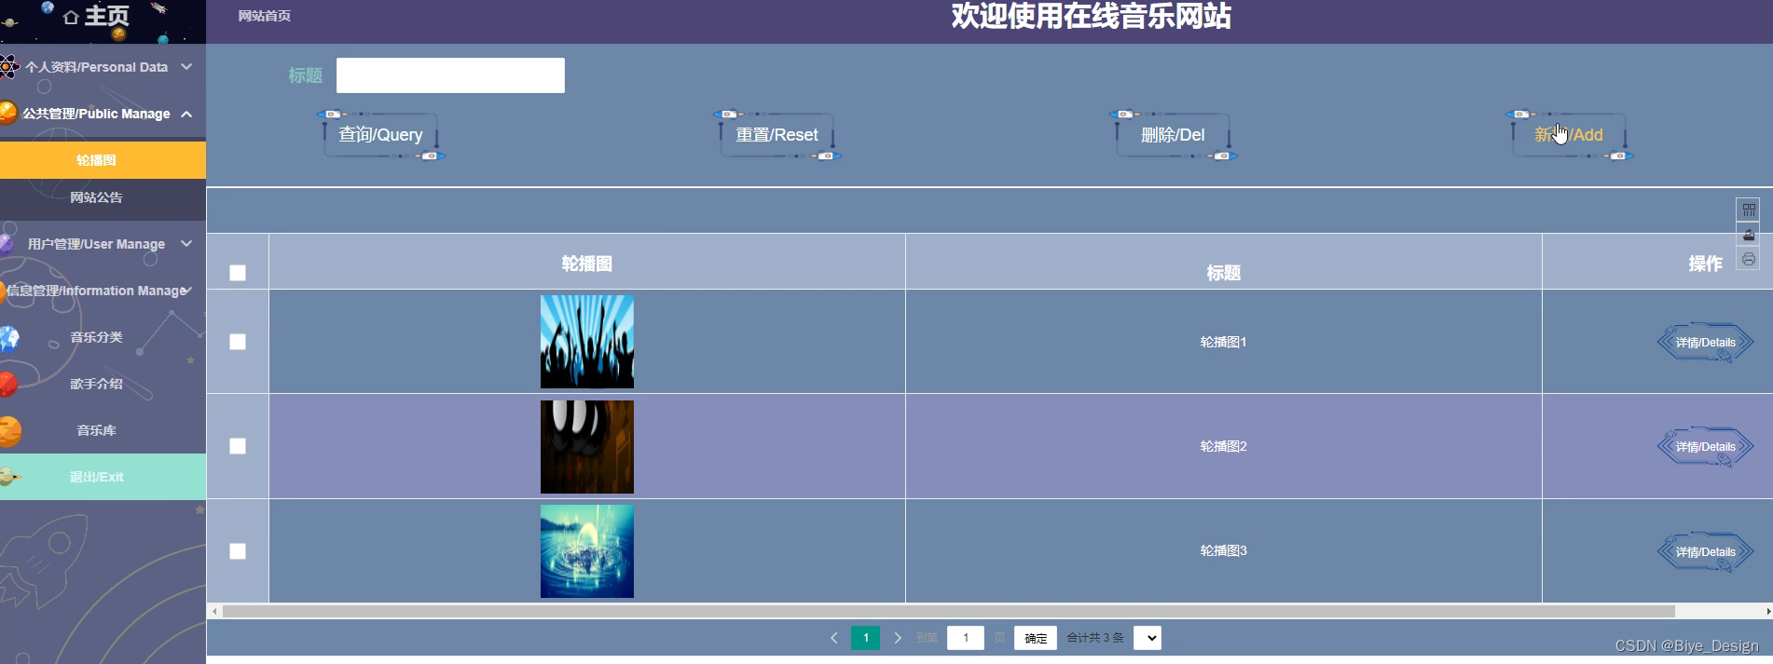Click the Saturn icon beside 退出/Exit

click(x=10, y=477)
